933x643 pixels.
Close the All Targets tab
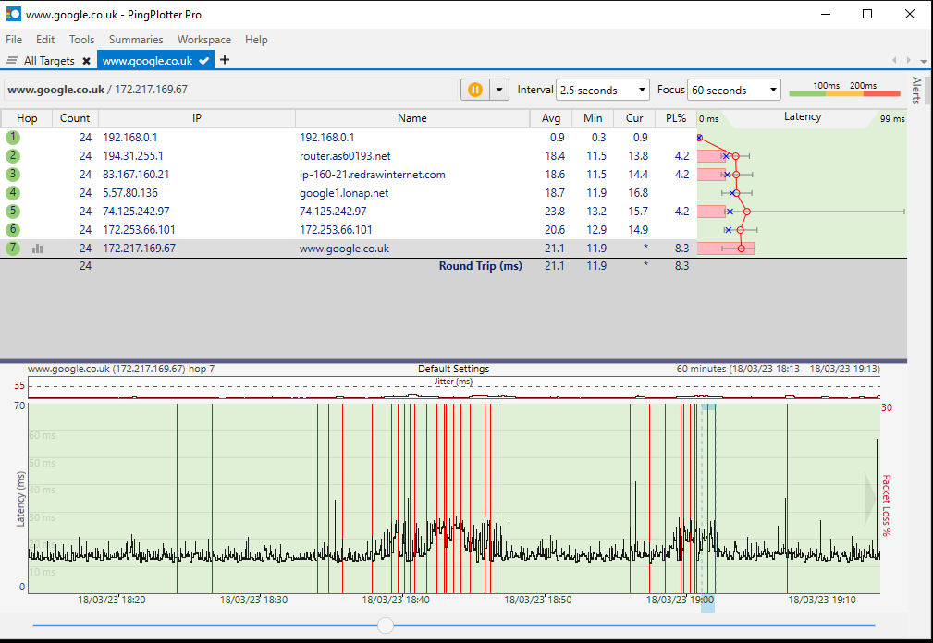coord(86,61)
